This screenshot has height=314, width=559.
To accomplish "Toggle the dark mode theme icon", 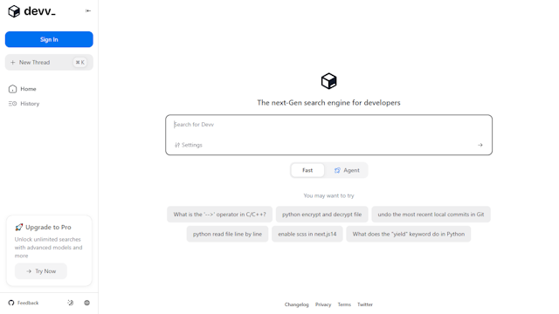I will pos(71,303).
